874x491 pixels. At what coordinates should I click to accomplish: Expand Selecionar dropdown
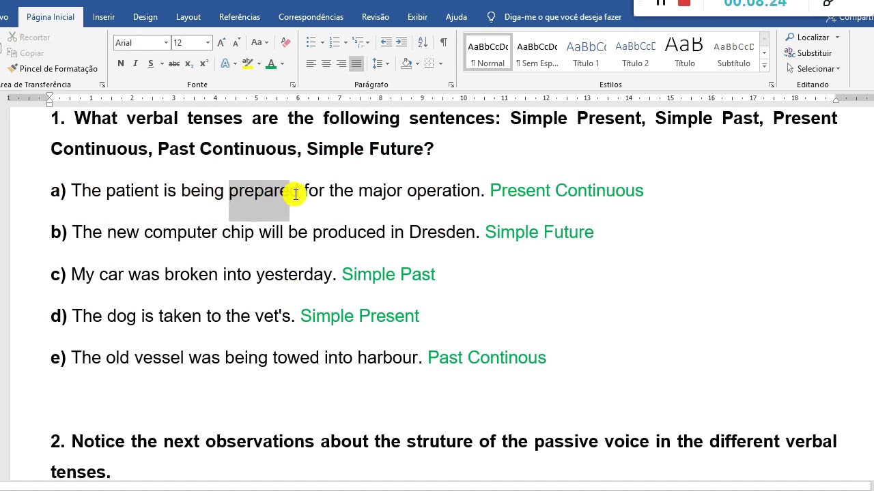(x=813, y=69)
